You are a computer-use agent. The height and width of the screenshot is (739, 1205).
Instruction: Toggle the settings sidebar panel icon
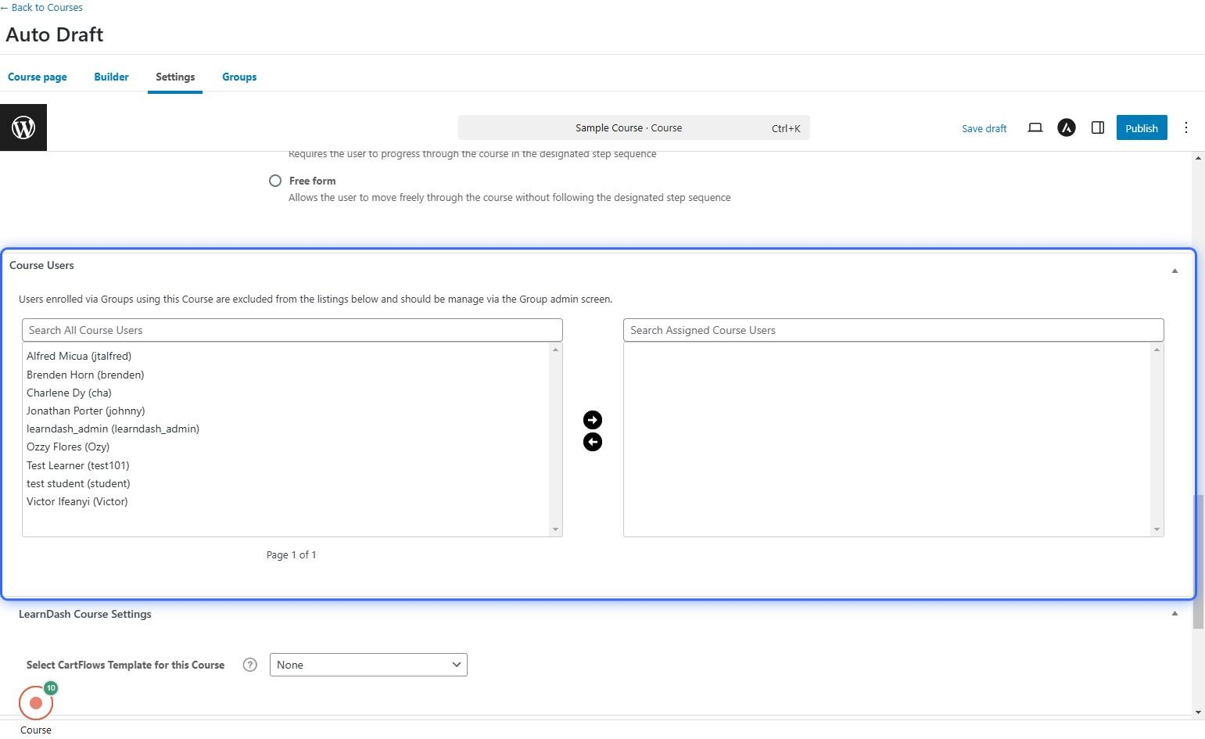point(1097,127)
